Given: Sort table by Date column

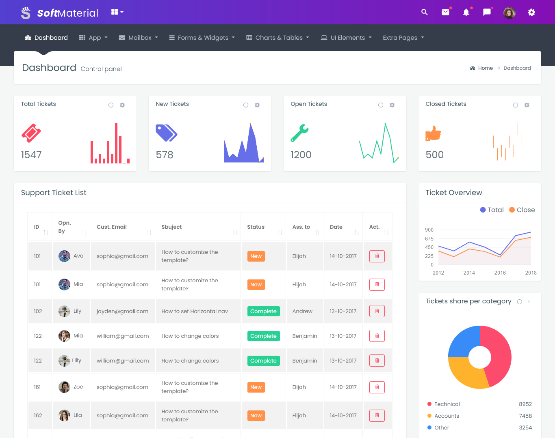Looking at the screenshot, I should 343,227.
